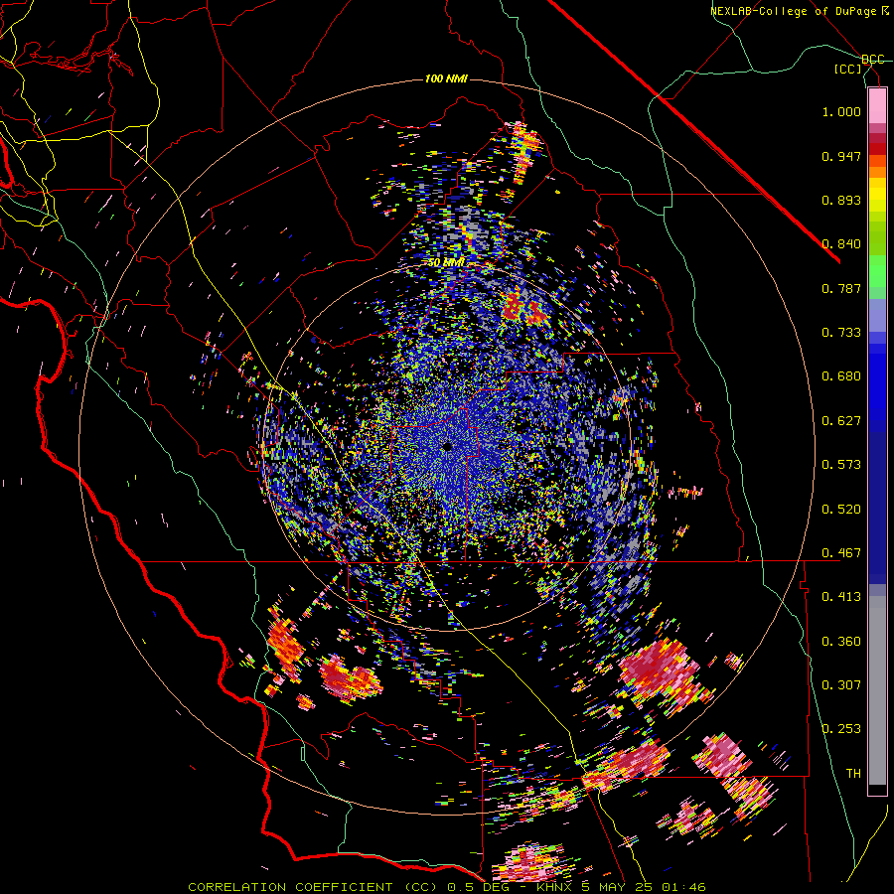Click the KHNX station ID in the caption
Screen dimensions: 894x894
pos(556,887)
